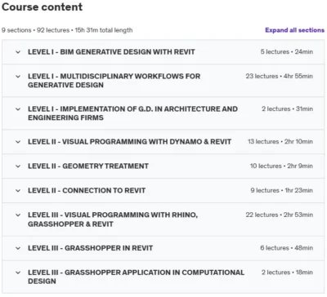The height and width of the screenshot is (297, 327).
Task: Expand chevron for Grasshopper Application in Computational Design
Action: click(18, 273)
